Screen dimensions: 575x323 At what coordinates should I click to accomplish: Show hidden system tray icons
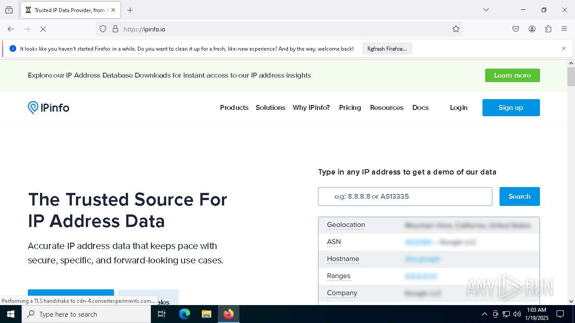[484, 314]
